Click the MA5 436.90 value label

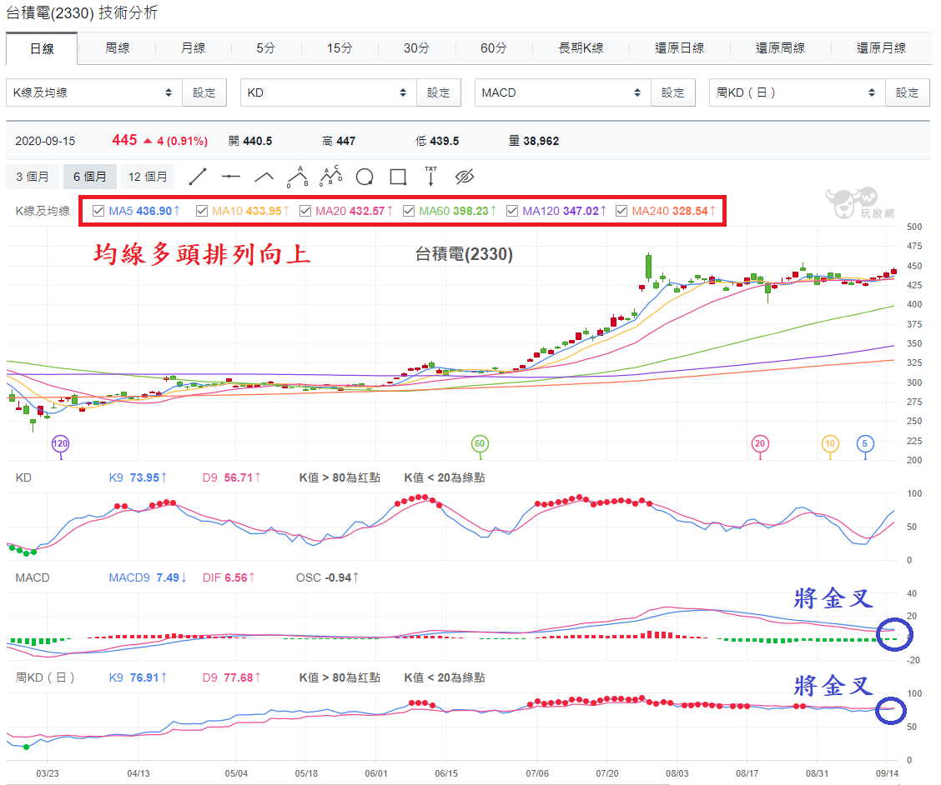144,211
